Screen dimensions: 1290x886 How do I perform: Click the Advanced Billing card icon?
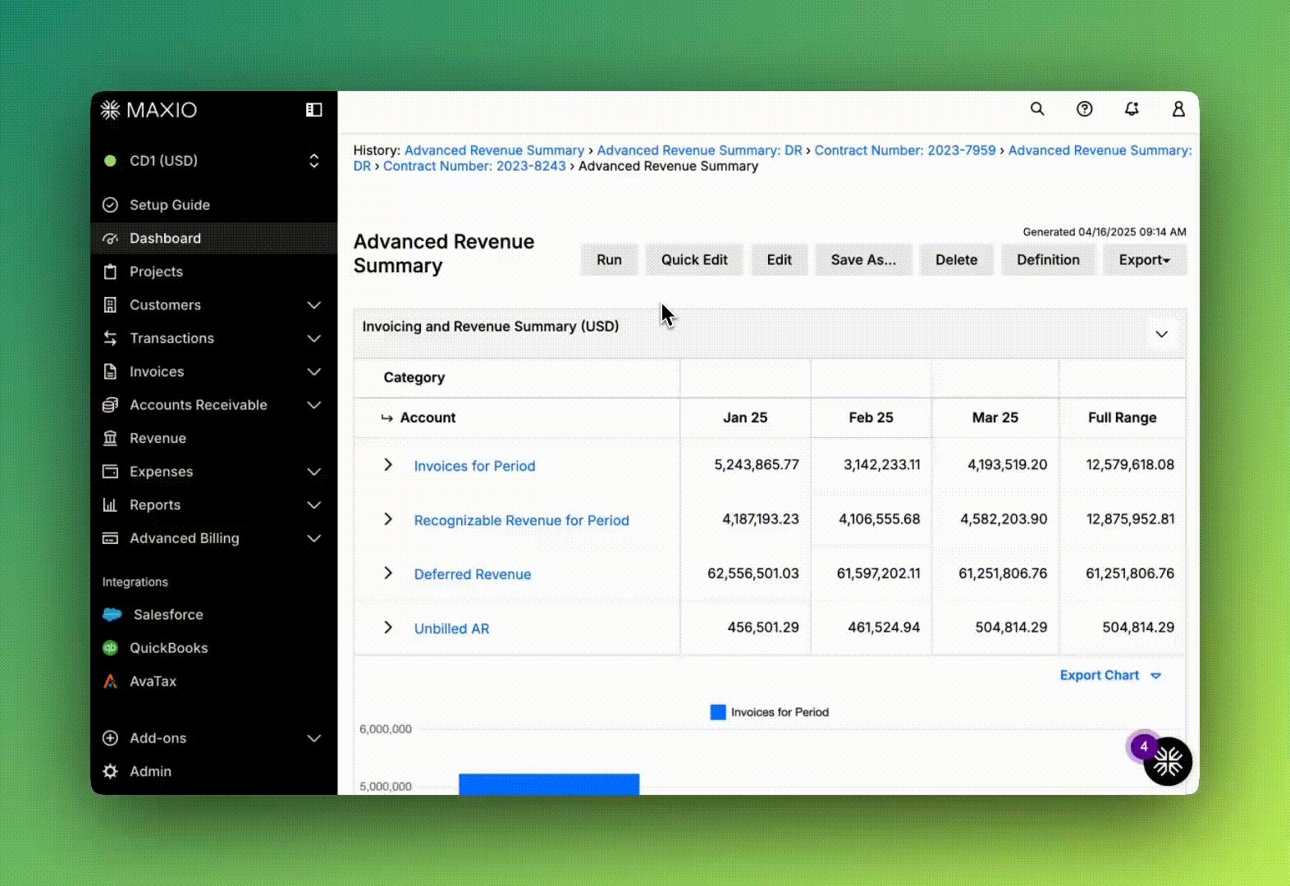pos(110,538)
